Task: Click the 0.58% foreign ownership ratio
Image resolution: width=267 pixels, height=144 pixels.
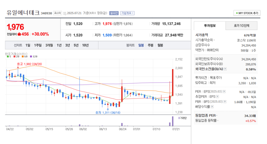Action: tap(251, 69)
